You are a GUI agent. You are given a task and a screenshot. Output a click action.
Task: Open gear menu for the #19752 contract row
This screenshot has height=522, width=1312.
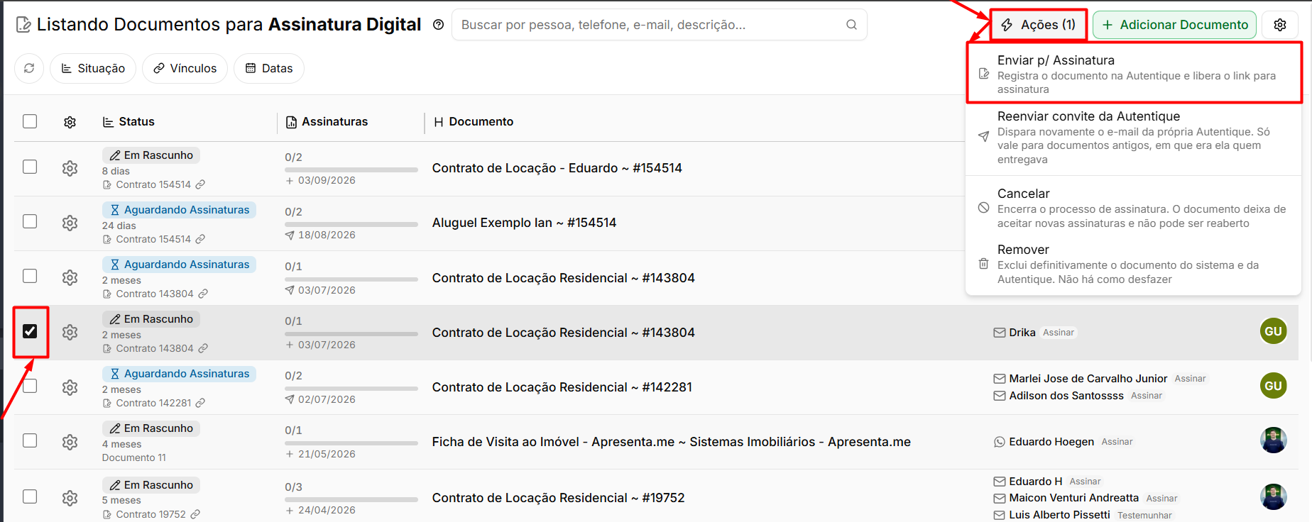coord(70,498)
